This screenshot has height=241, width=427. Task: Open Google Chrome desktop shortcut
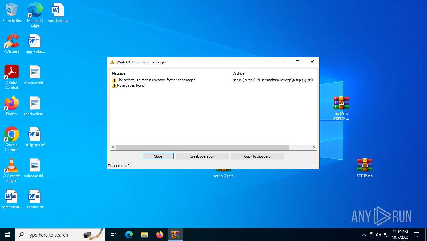[12, 139]
